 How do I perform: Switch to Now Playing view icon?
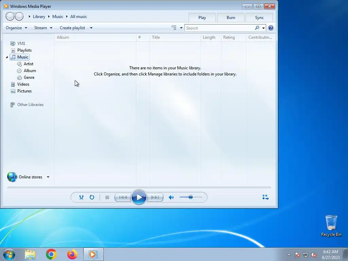point(265,197)
